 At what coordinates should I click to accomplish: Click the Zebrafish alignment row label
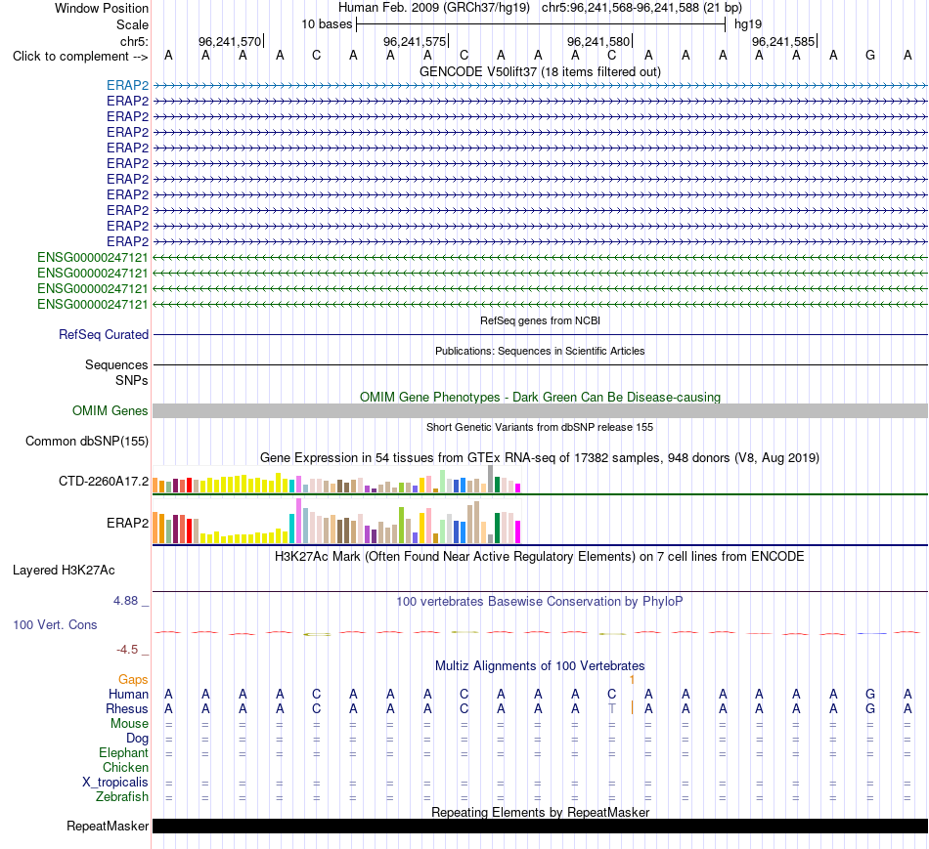click(x=122, y=797)
